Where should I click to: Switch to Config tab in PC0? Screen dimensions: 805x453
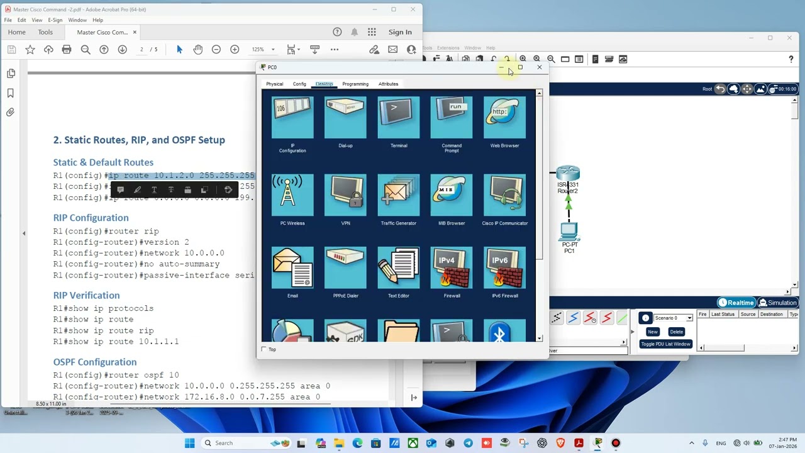[299, 84]
